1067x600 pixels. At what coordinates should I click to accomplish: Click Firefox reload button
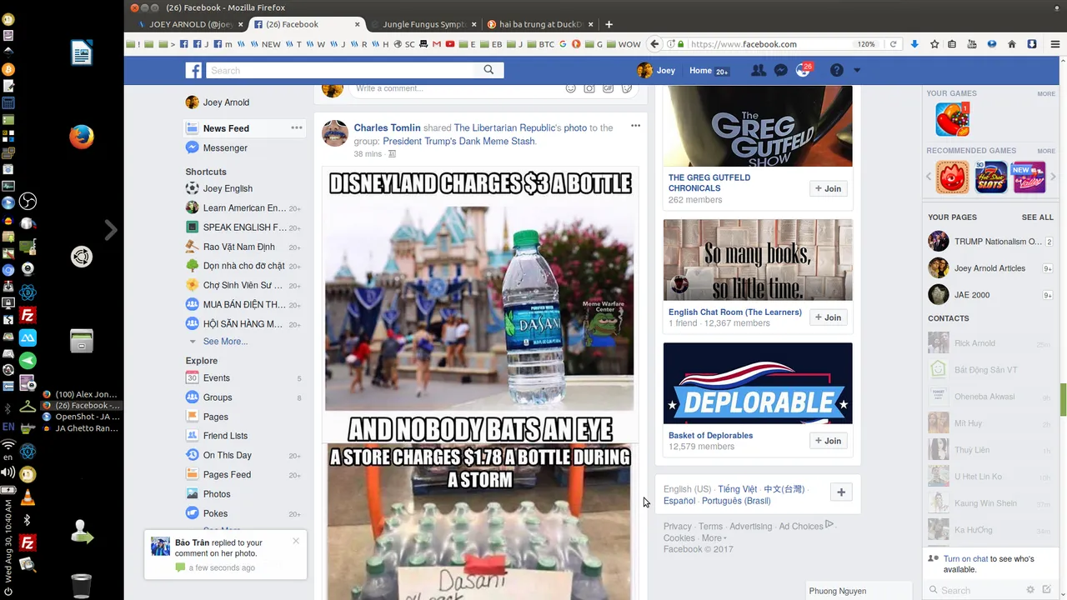(893, 44)
